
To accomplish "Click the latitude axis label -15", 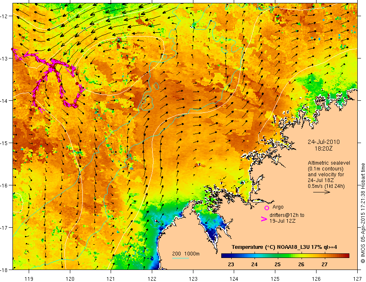I will click(4, 143).
